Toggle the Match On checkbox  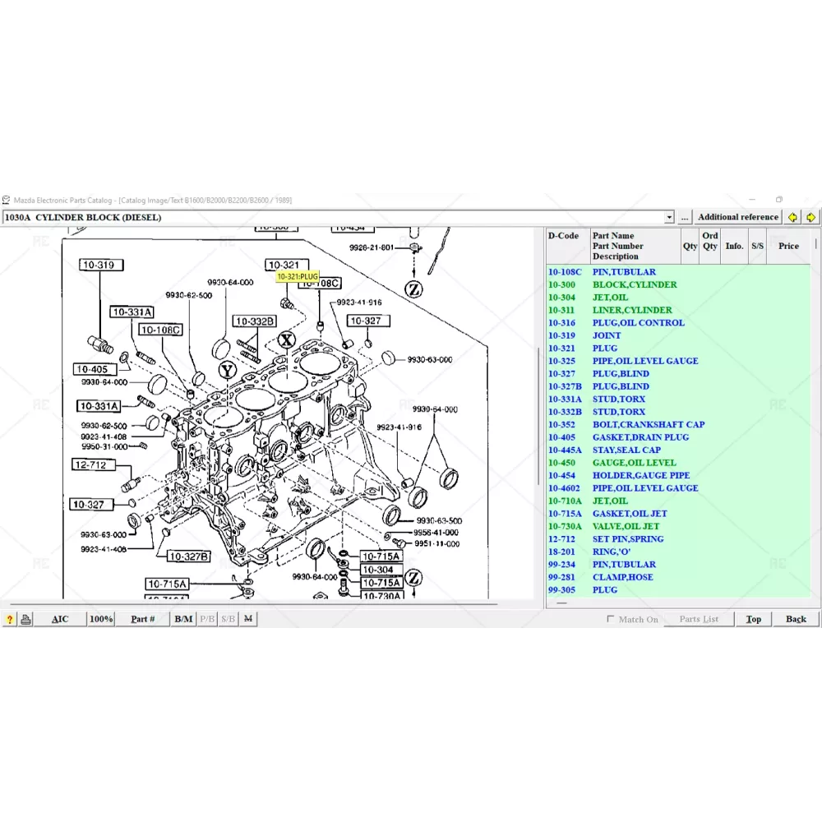(x=610, y=619)
